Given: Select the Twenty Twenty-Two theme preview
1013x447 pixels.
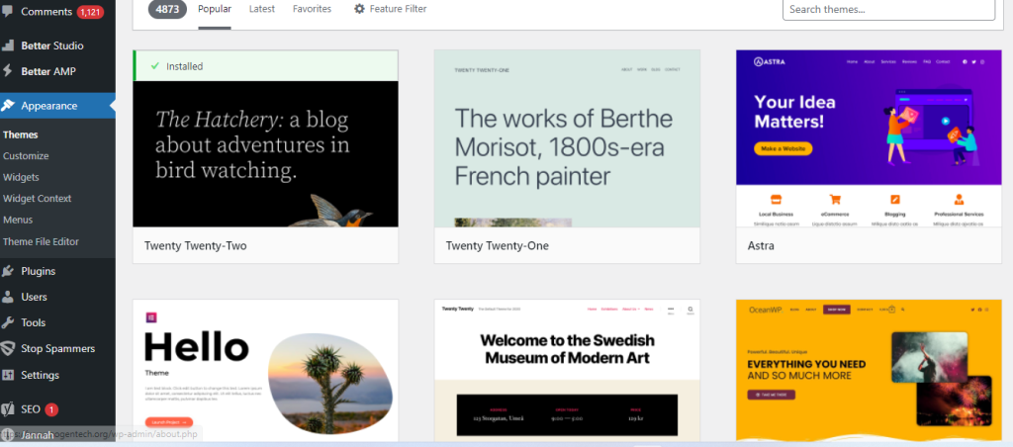Looking at the screenshot, I should [265, 153].
